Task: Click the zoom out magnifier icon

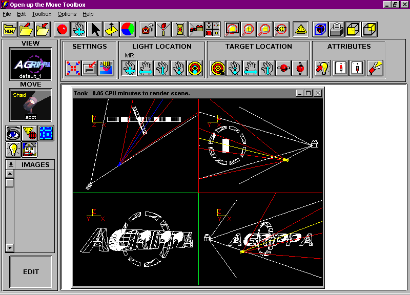Action: point(264,29)
